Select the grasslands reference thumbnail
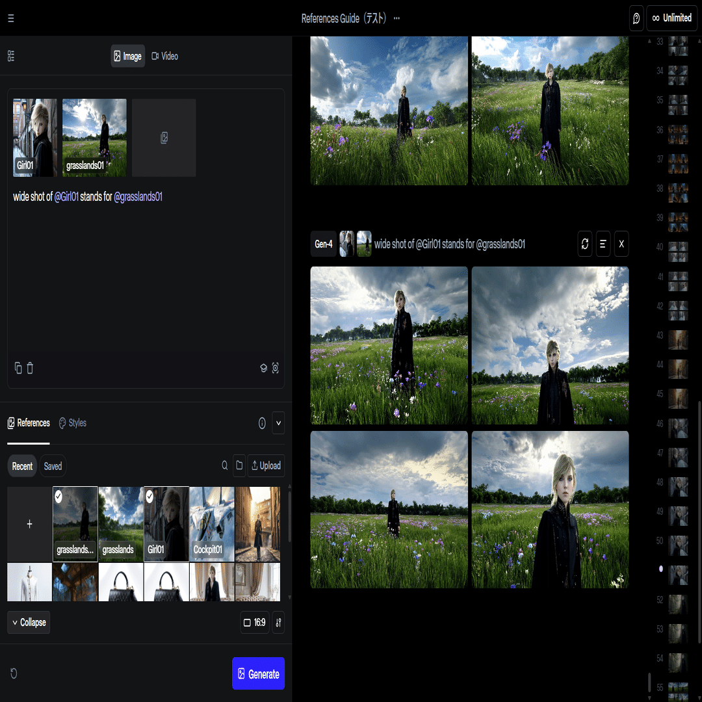Image resolution: width=702 pixels, height=702 pixels. point(121,524)
